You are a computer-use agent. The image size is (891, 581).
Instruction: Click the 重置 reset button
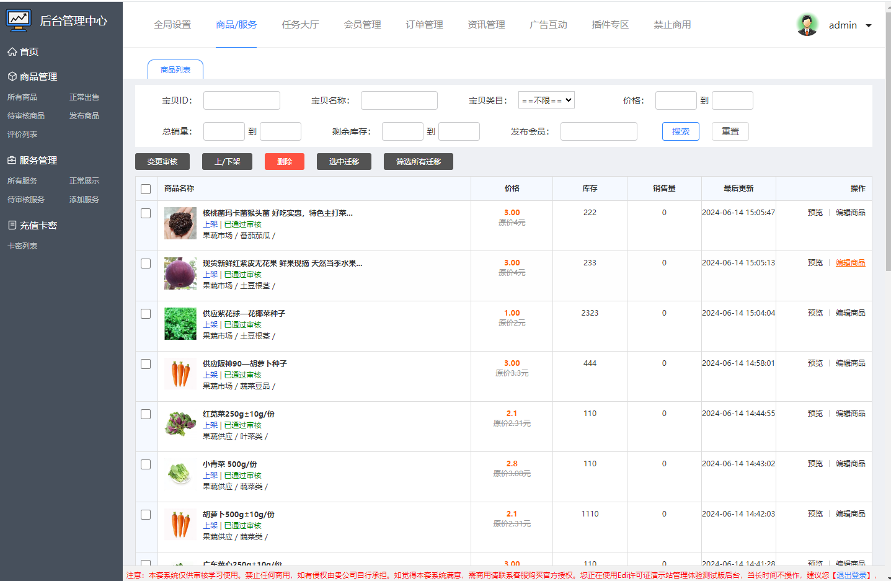(730, 131)
